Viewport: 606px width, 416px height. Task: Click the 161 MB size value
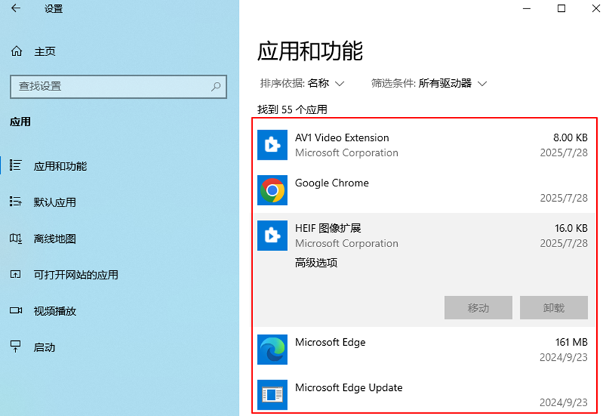point(572,342)
